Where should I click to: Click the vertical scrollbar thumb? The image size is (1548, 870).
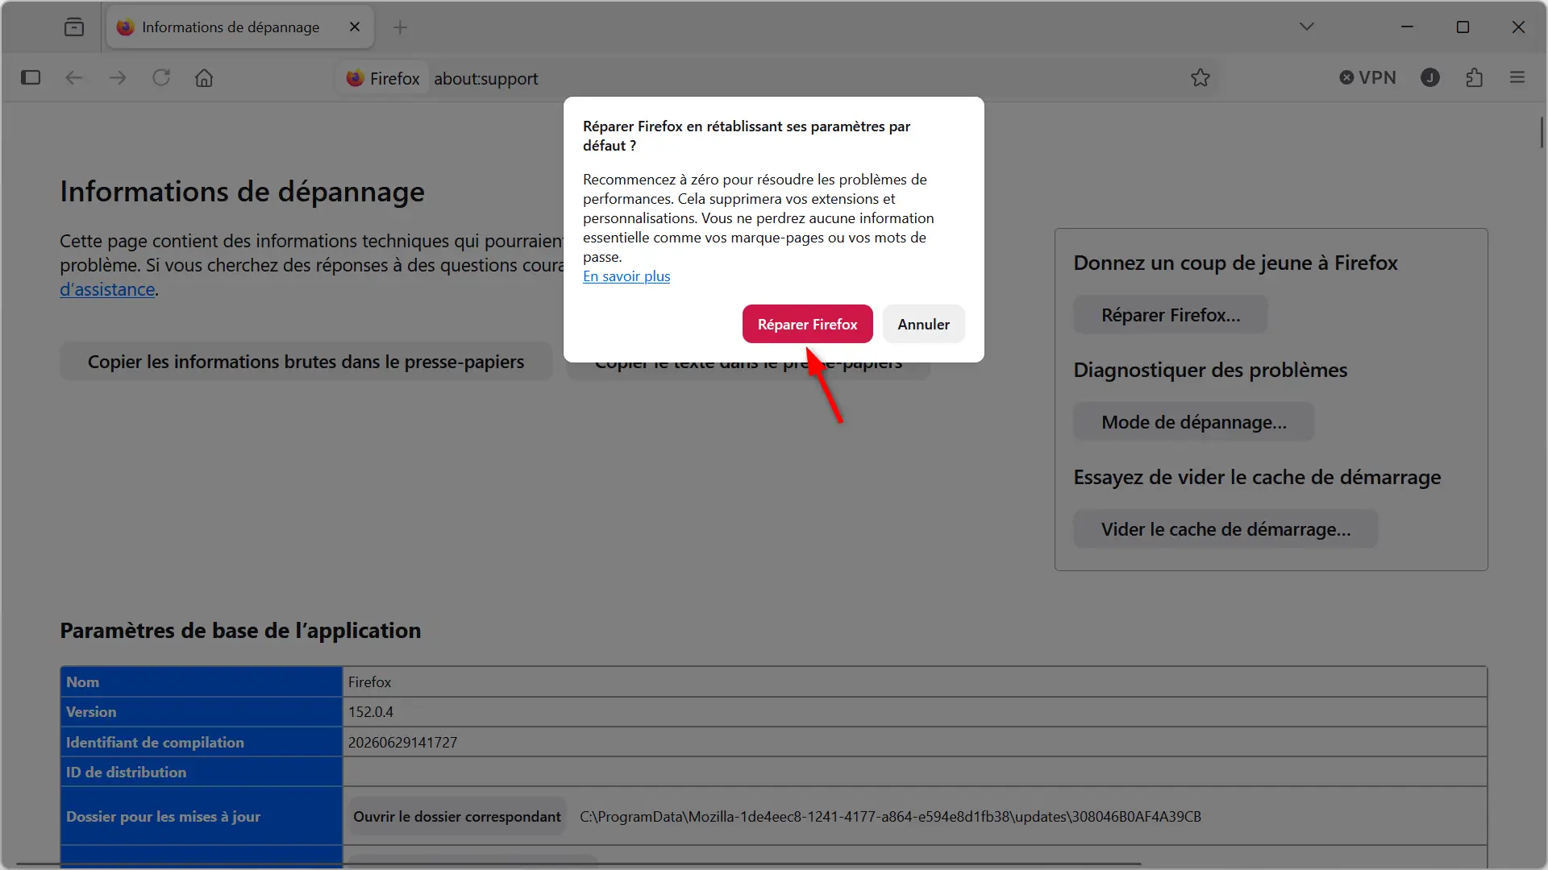tap(1542, 133)
